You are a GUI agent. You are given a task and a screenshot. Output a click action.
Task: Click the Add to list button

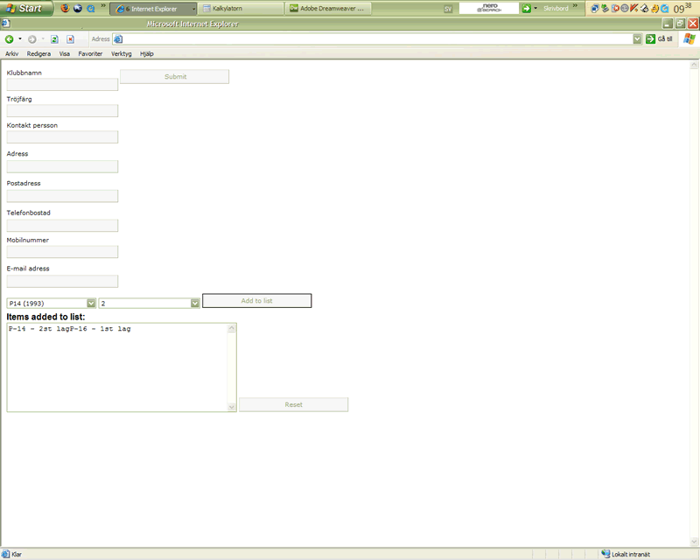256,300
